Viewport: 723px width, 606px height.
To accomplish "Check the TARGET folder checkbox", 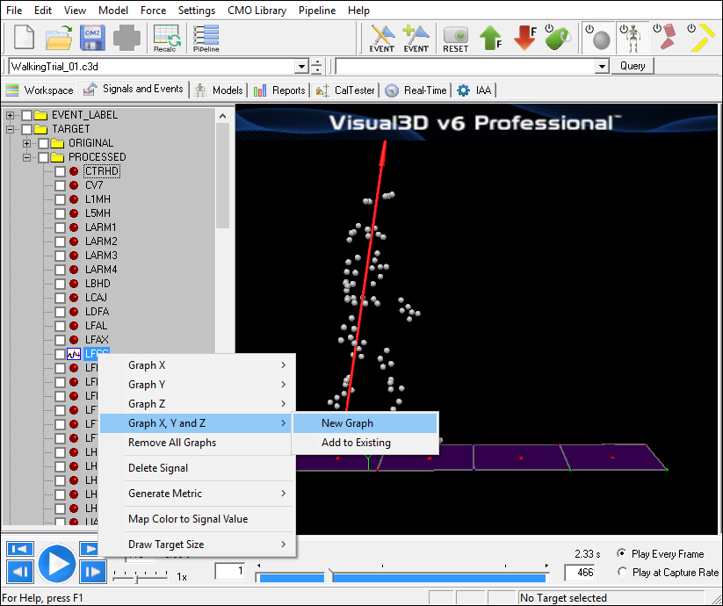I will pos(26,129).
